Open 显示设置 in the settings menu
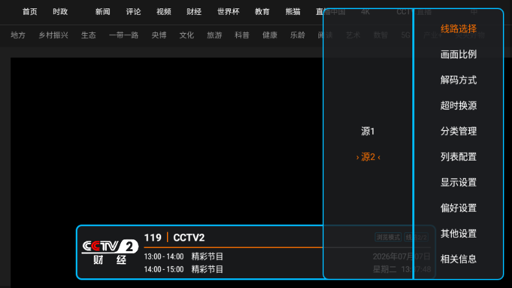Image resolution: width=512 pixels, height=288 pixels. pos(458,183)
